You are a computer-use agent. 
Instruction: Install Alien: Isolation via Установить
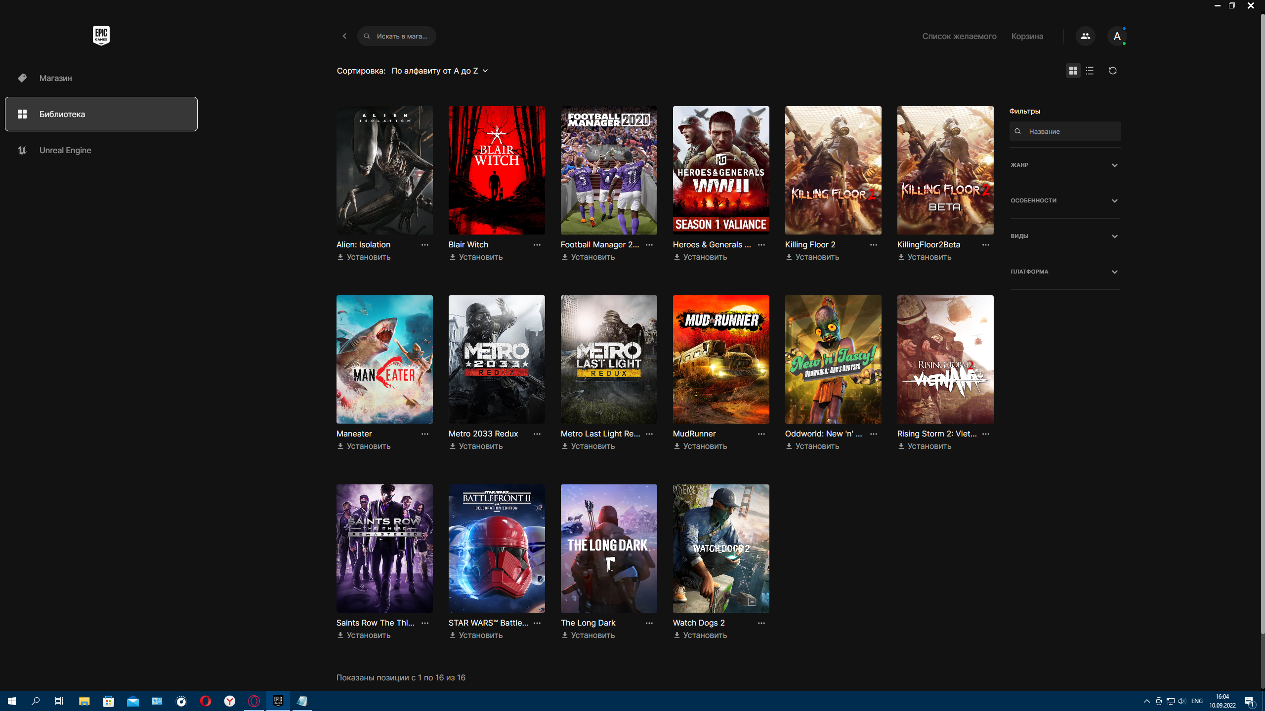coord(364,257)
